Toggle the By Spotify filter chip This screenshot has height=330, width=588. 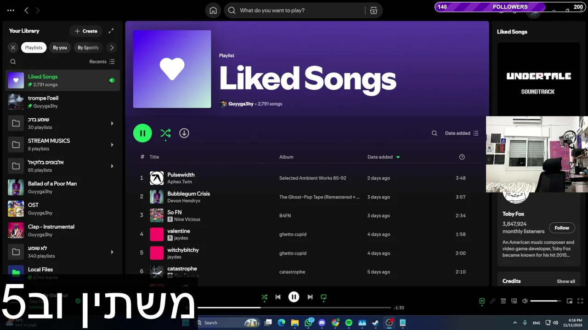[88, 47]
